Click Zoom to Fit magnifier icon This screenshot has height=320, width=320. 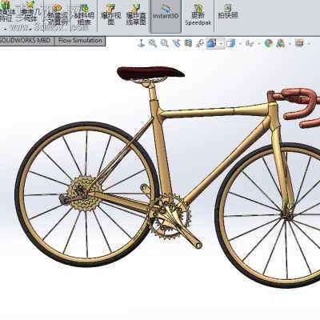[x=153, y=43]
